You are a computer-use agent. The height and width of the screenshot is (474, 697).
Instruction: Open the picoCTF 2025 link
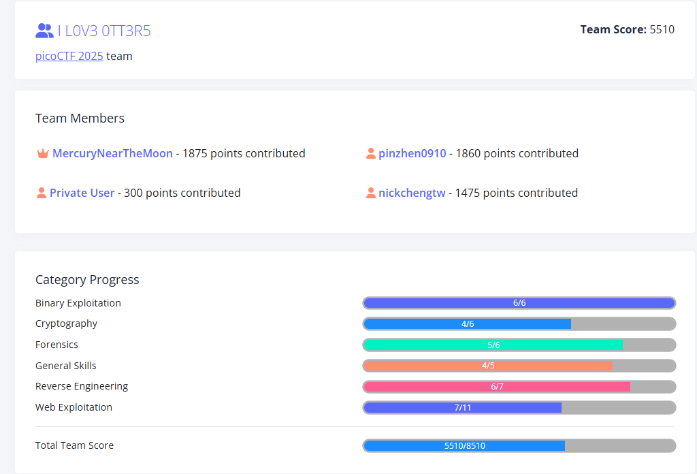pos(69,57)
